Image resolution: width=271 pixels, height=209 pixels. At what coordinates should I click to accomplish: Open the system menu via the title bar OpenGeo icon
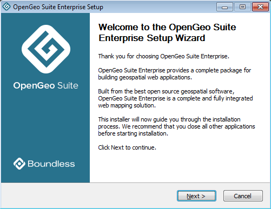pos(6,7)
